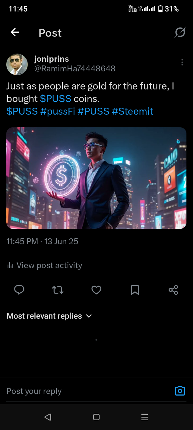
Task: Open the Grok icon at top right
Action: pos(180,32)
